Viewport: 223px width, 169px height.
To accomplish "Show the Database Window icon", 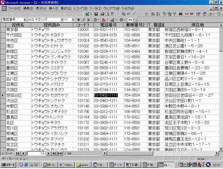I will point(205,14).
